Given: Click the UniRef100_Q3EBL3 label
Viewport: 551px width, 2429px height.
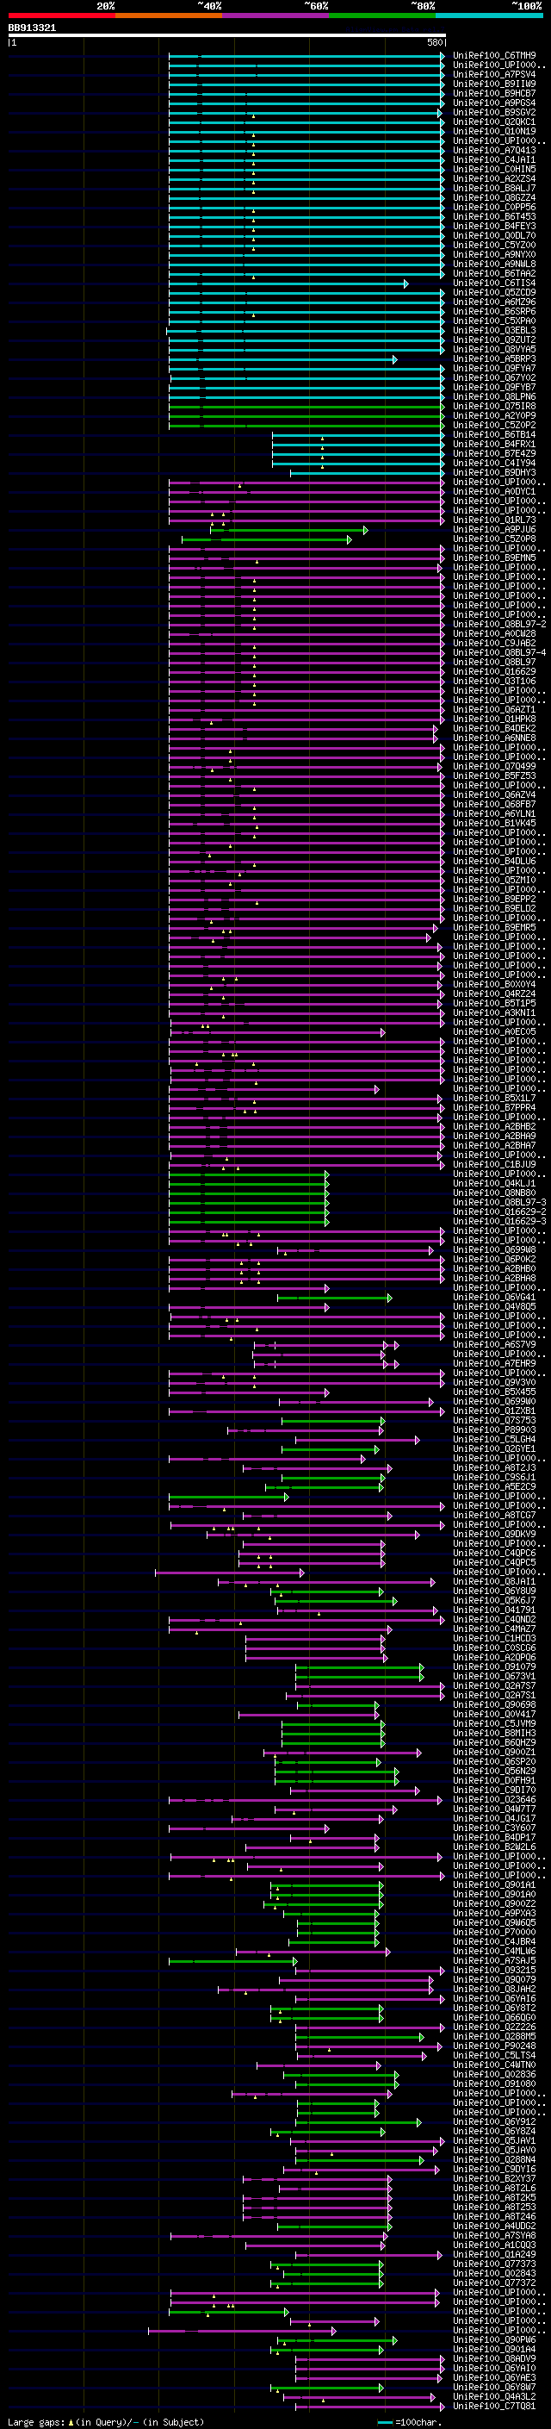Looking at the screenshot, I should click(494, 331).
